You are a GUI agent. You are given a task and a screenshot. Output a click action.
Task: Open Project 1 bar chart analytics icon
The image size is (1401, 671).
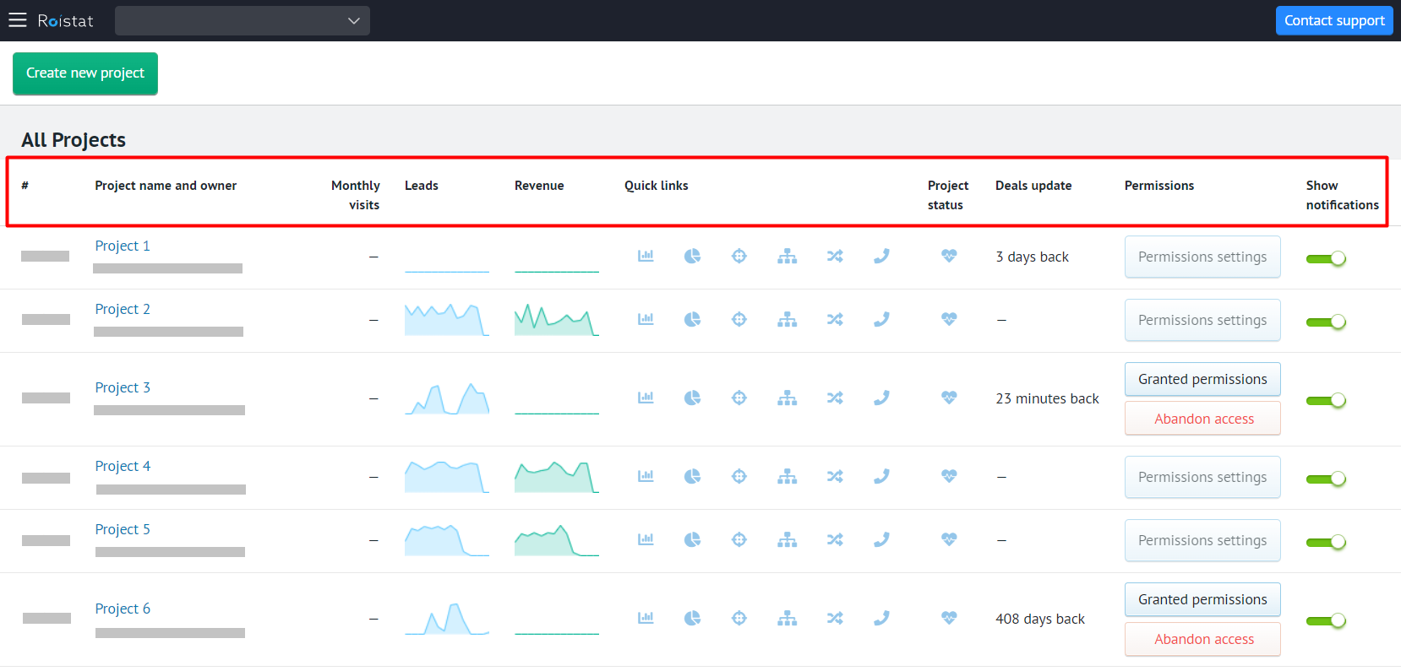646,256
